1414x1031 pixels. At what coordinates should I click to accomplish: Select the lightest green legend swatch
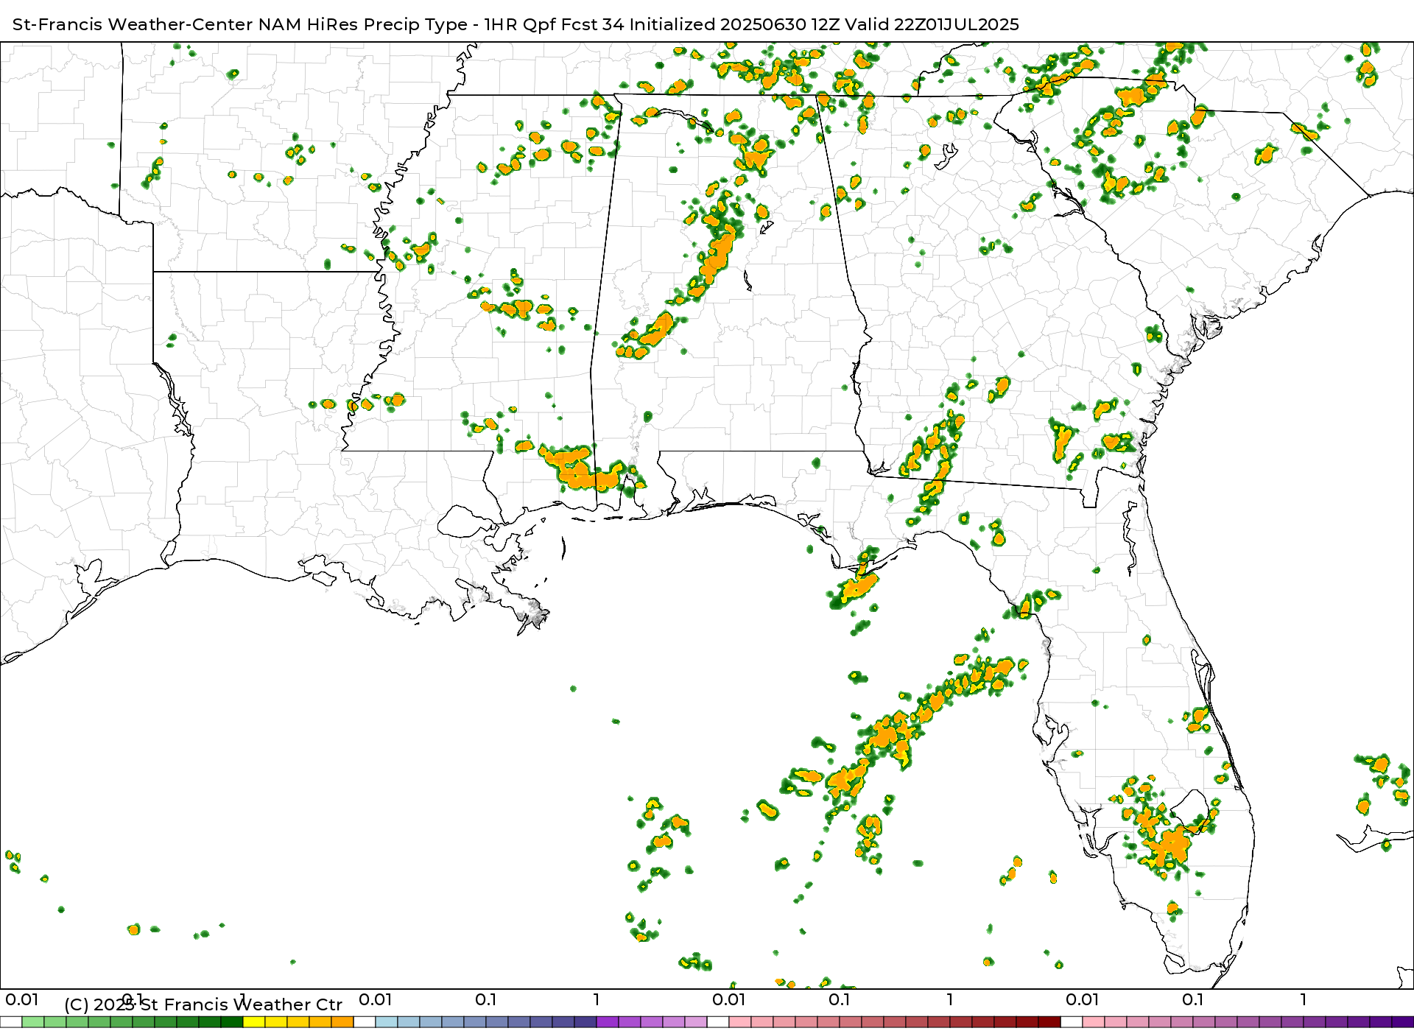pos(33,1022)
